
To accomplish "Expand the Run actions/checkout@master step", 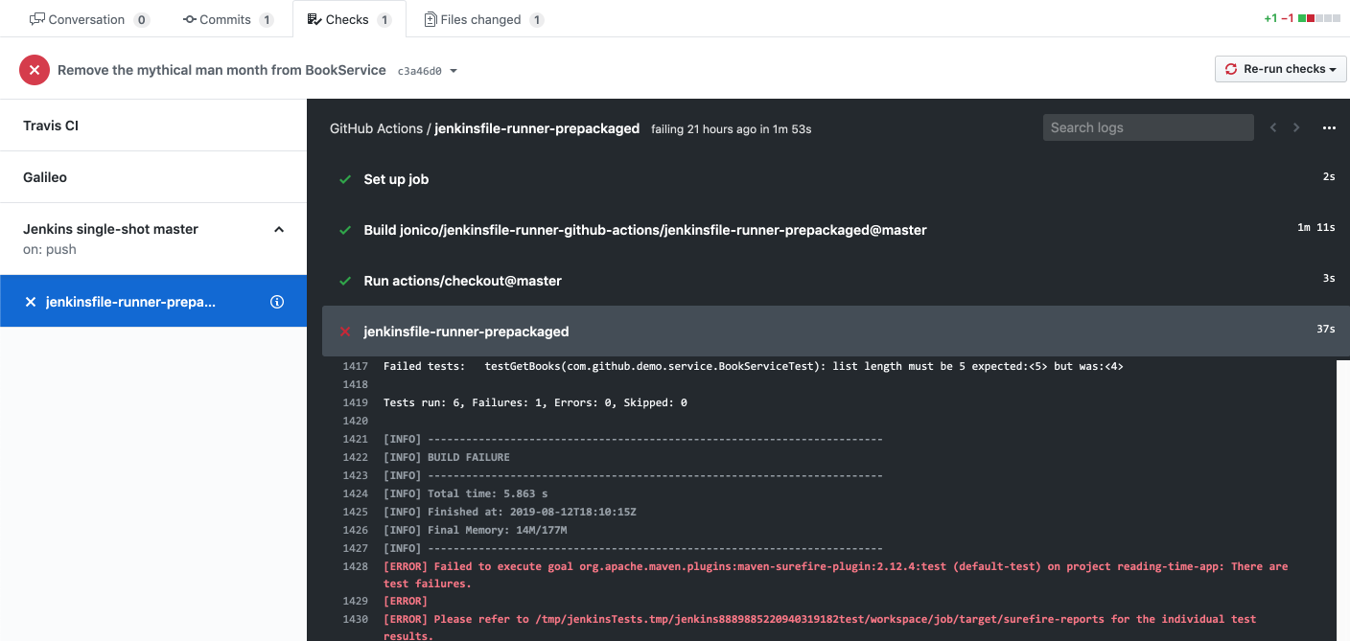I will [x=462, y=281].
